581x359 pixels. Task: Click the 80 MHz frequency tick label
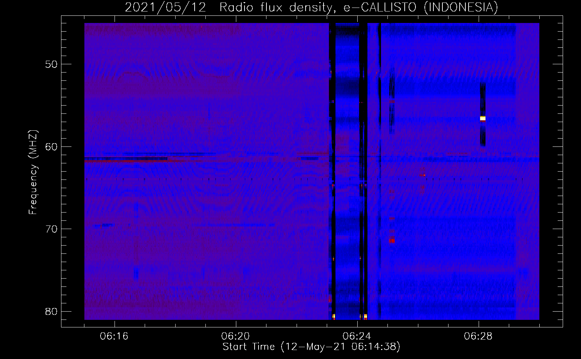[51, 311]
